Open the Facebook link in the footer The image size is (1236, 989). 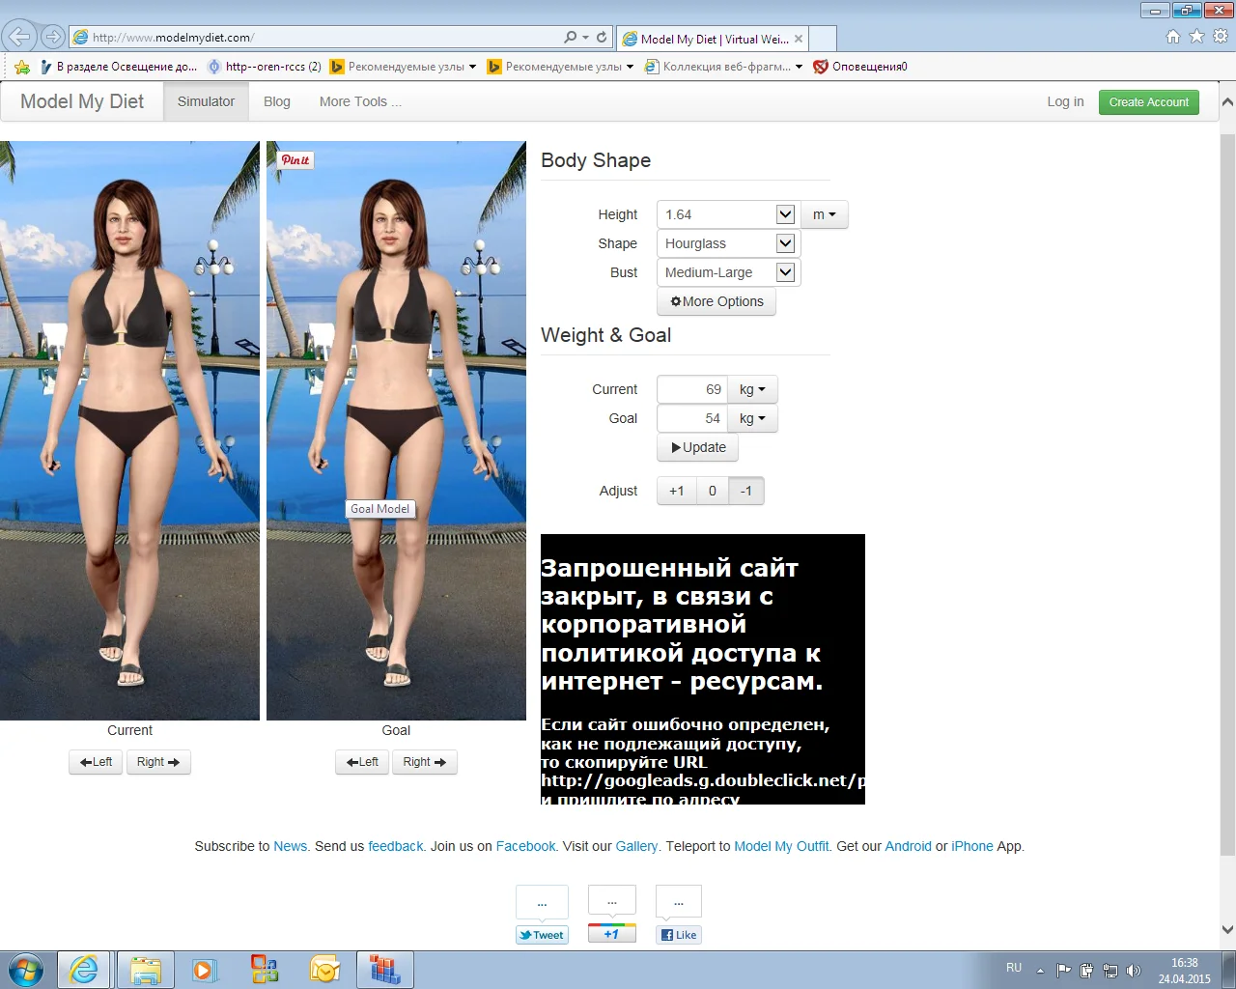coord(525,846)
